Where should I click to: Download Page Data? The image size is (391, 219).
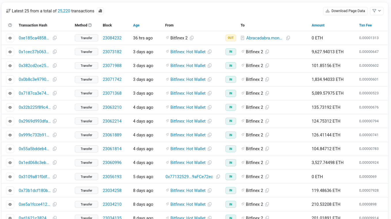coord(345,11)
